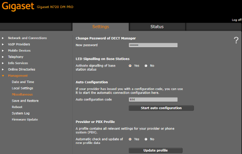Expand the Mobile Devices arrow
The image size is (242, 154).
point(3,51)
